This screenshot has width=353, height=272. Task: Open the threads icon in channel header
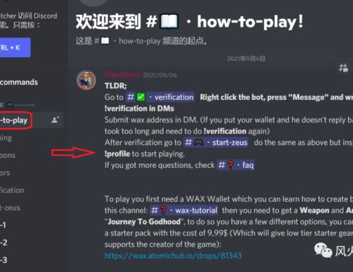pyautogui.click(x=343, y=67)
